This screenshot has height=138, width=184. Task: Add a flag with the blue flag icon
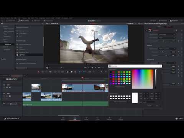[80, 72]
